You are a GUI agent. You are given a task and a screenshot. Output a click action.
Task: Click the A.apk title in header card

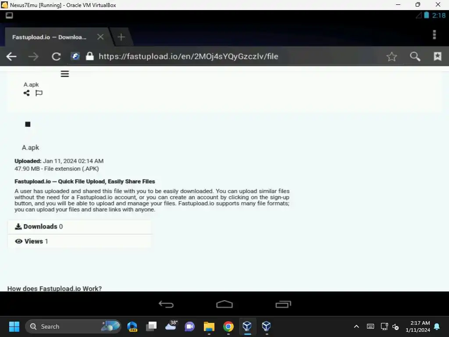click(x=31, y=85)
